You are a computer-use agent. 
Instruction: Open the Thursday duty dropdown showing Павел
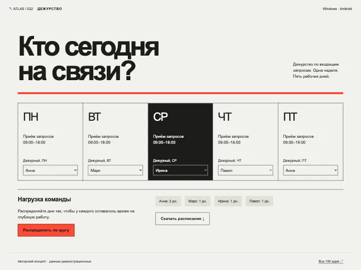pos(245,170)
